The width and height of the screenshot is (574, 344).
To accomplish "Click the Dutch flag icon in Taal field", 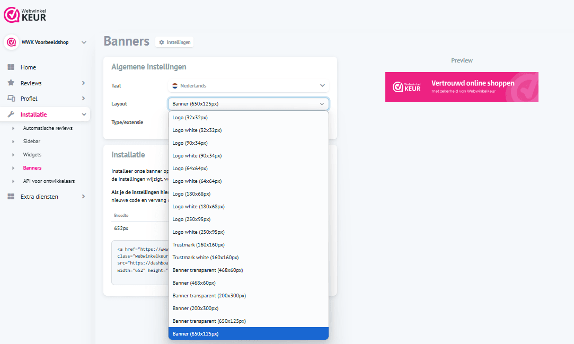I will 174,85.
